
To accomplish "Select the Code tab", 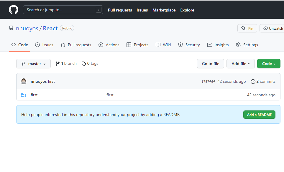I will pyautogui.click(x=19, y=45).
